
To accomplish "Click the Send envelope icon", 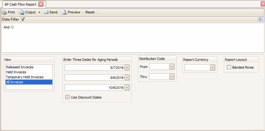I will [x=46, y=12].
